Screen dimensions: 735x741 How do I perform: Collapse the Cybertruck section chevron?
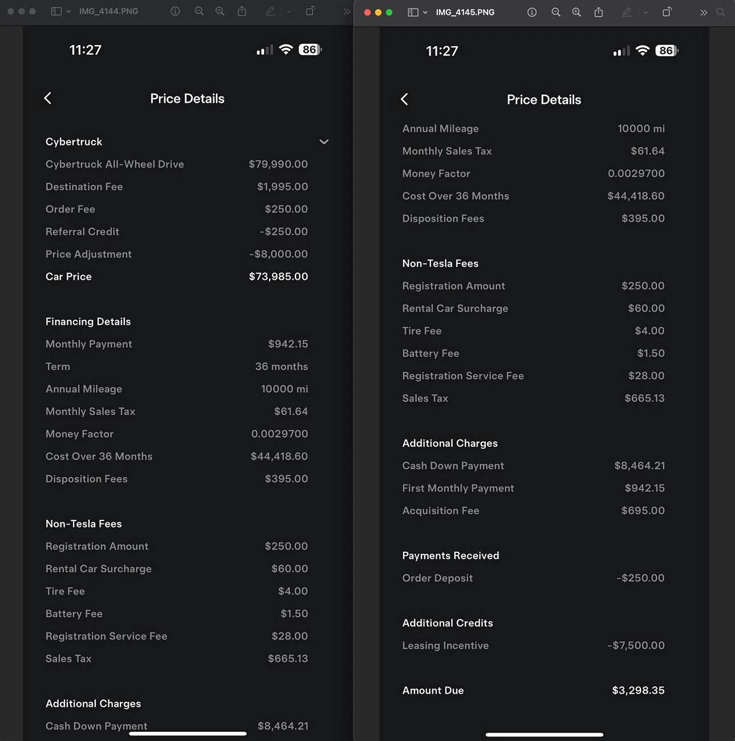point(324,141)
